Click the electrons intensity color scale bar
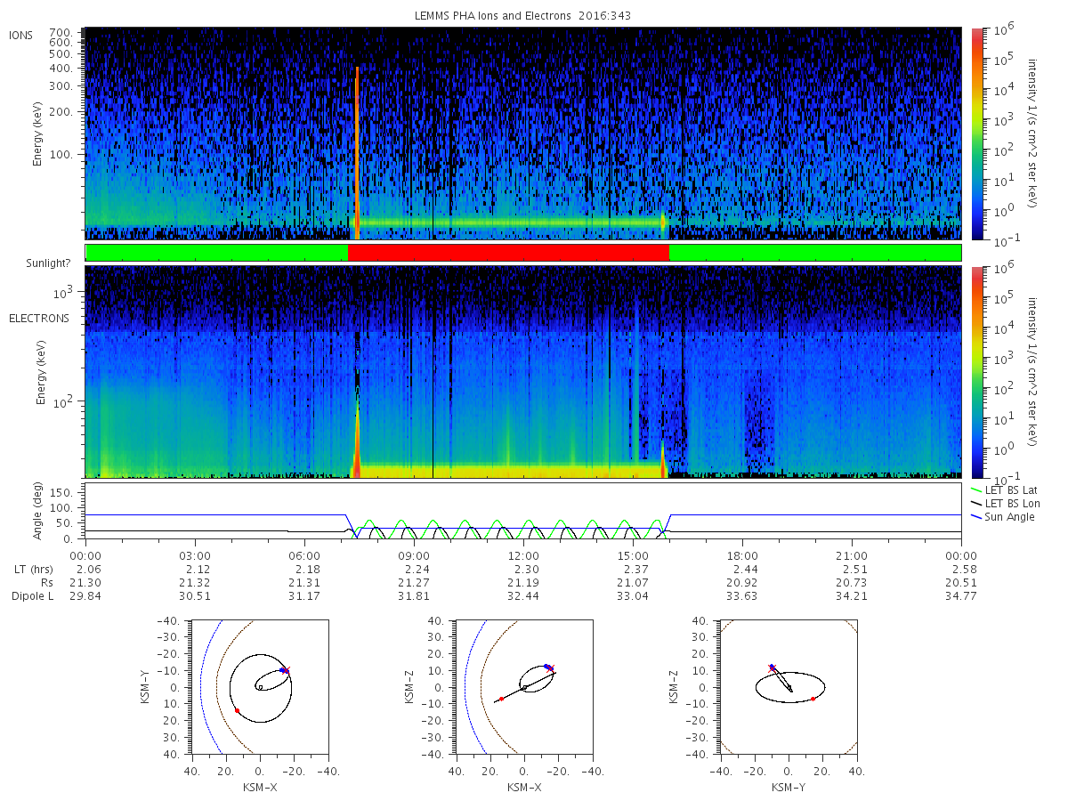 [x=976, y=372]
